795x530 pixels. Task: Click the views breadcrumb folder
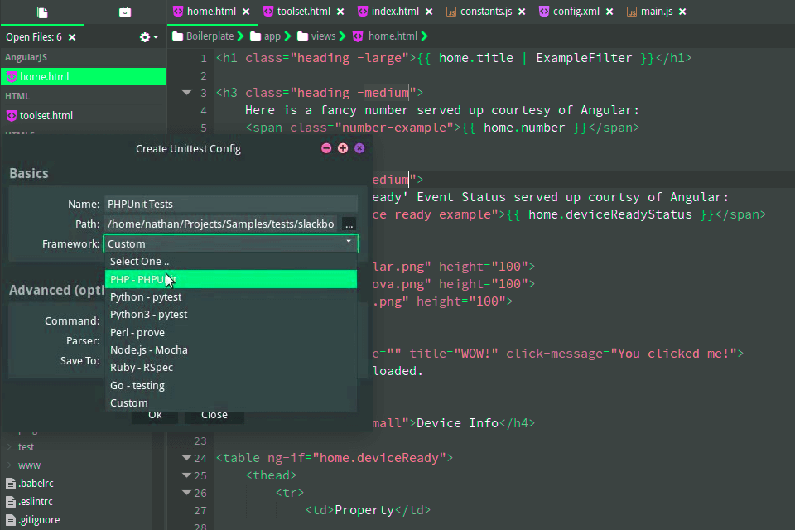click(317, 36)
